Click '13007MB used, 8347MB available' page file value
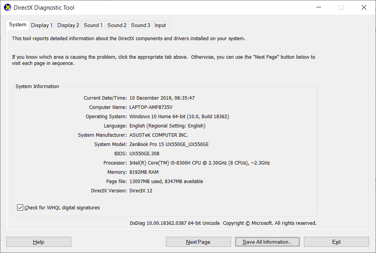 tap(166, 181)
